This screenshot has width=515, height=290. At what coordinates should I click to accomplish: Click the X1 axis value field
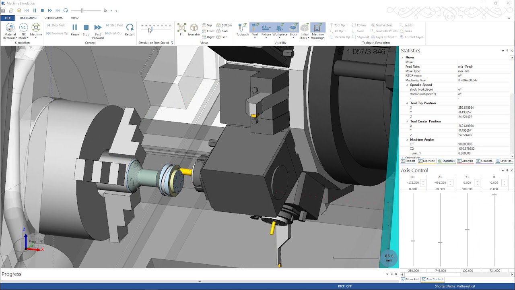point(410,182)
